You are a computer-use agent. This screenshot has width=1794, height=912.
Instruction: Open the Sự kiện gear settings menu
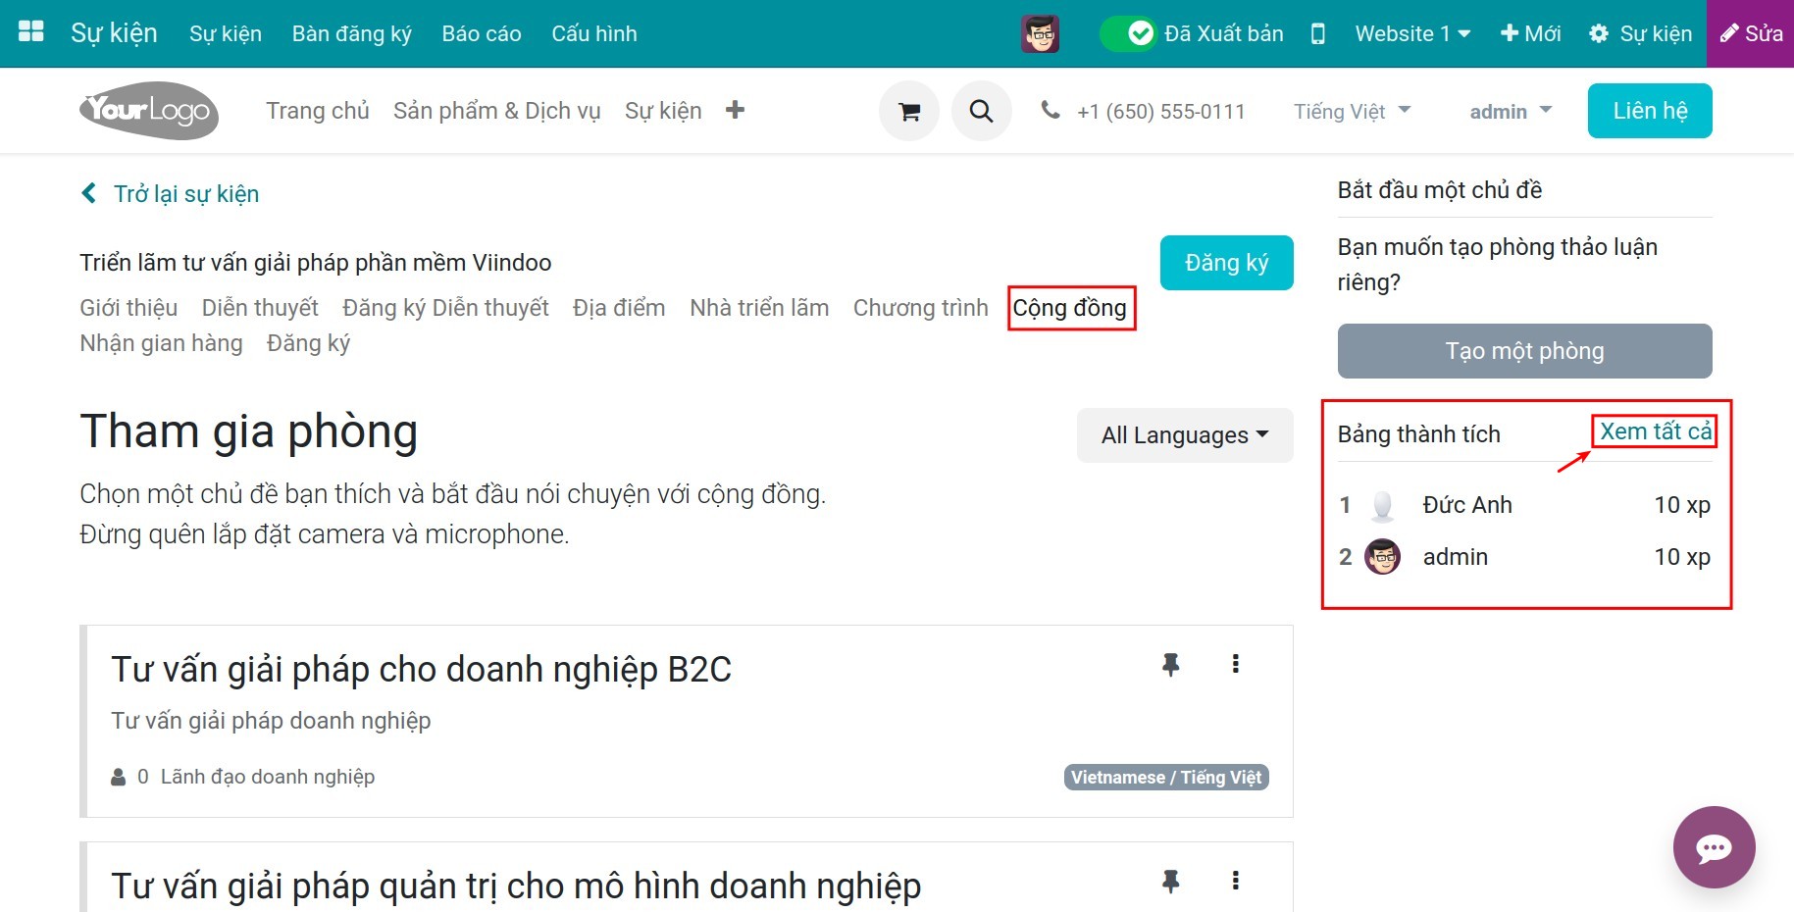click(x=1640, y=33)
